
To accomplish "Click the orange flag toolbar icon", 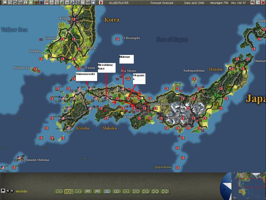I will [x=46, y=3].
